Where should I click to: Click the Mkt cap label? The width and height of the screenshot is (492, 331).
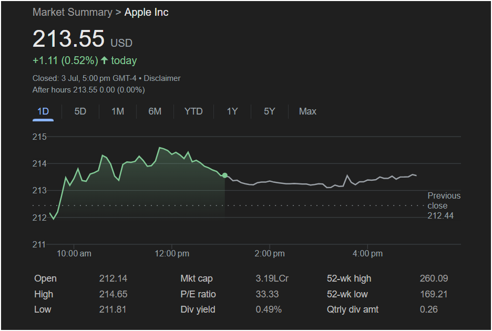tap(197, 278)
